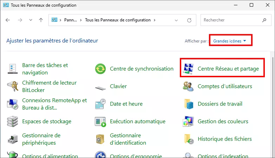Go up one level with up arrow
The image size is (275, 158).
(41, 20)
